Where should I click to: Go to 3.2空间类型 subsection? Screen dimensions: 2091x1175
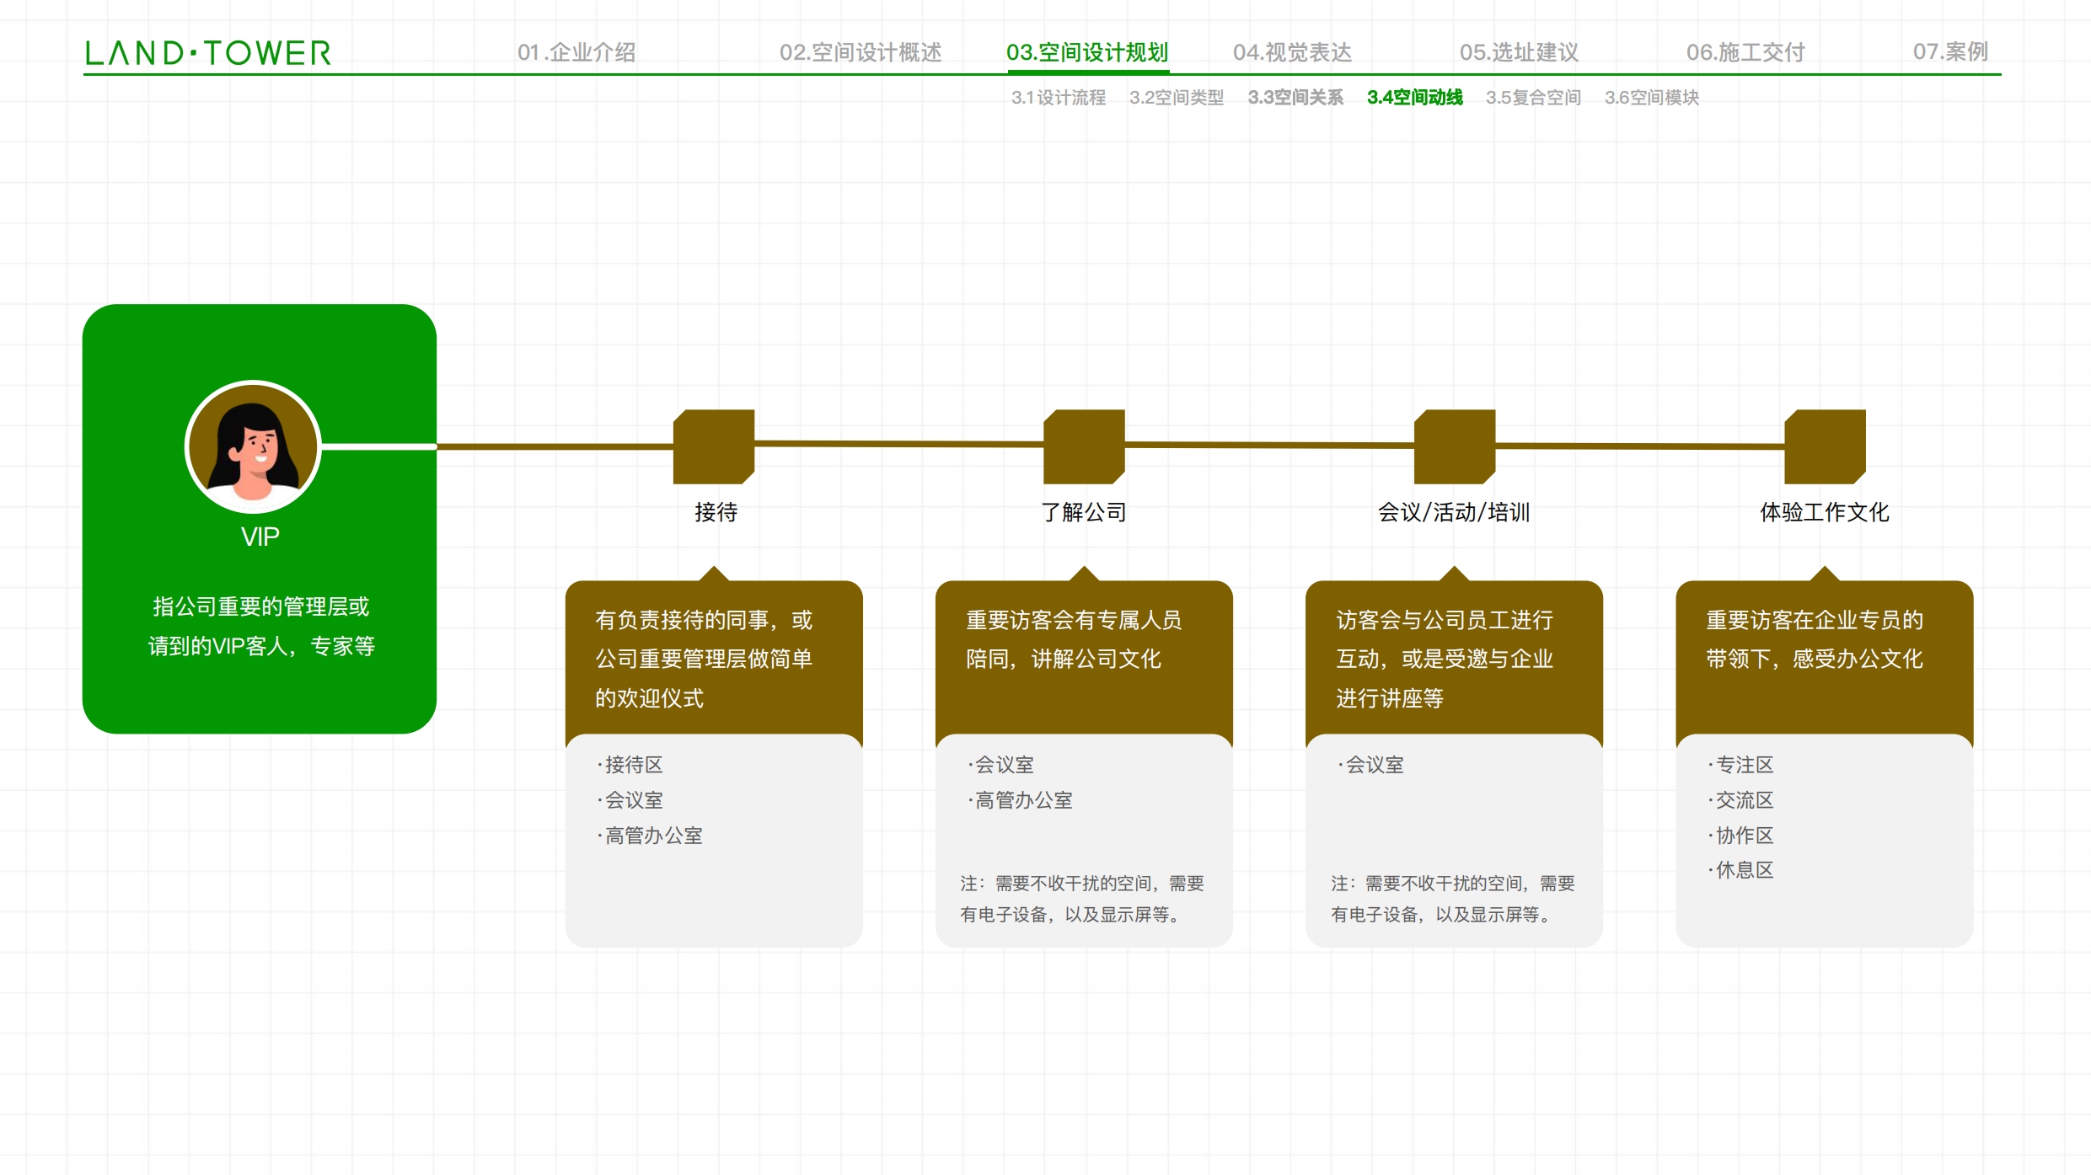1177,98
